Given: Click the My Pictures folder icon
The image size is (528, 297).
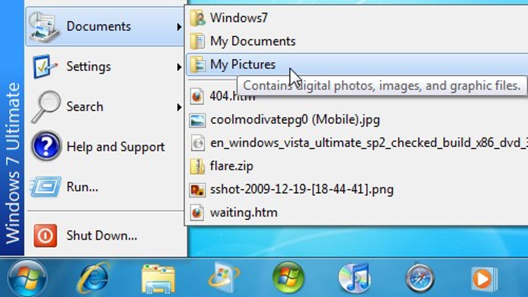Looking at the screenshot, I should 198,64.
